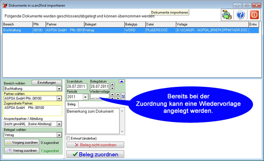Click the red power exit icon

254,15
